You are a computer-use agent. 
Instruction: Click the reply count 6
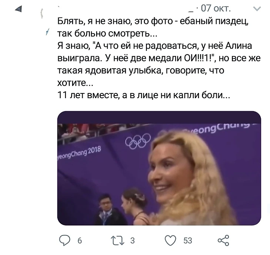[x=79, y=241]
